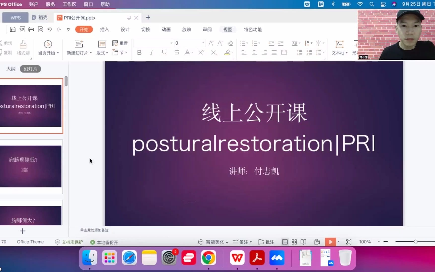The image size is (435, 272).
Task: Click the fit slide to window icon
Action: pyautogui.click(x=349, y=242)
